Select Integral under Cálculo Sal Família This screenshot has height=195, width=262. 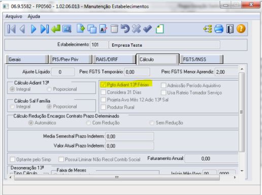pos(12,106)
